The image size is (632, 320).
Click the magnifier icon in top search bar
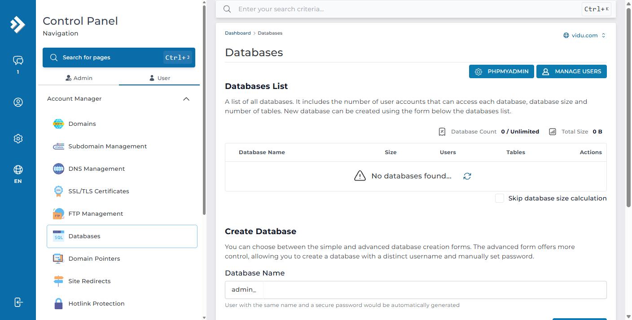click(x=228, y=9)
